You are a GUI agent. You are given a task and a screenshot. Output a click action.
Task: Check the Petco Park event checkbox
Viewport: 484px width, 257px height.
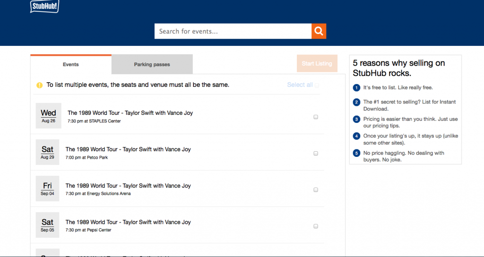click(316, 154)
